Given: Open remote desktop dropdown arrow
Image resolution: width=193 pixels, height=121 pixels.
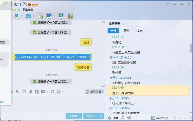Looking at the screenshot, I should tap(54, 16).
